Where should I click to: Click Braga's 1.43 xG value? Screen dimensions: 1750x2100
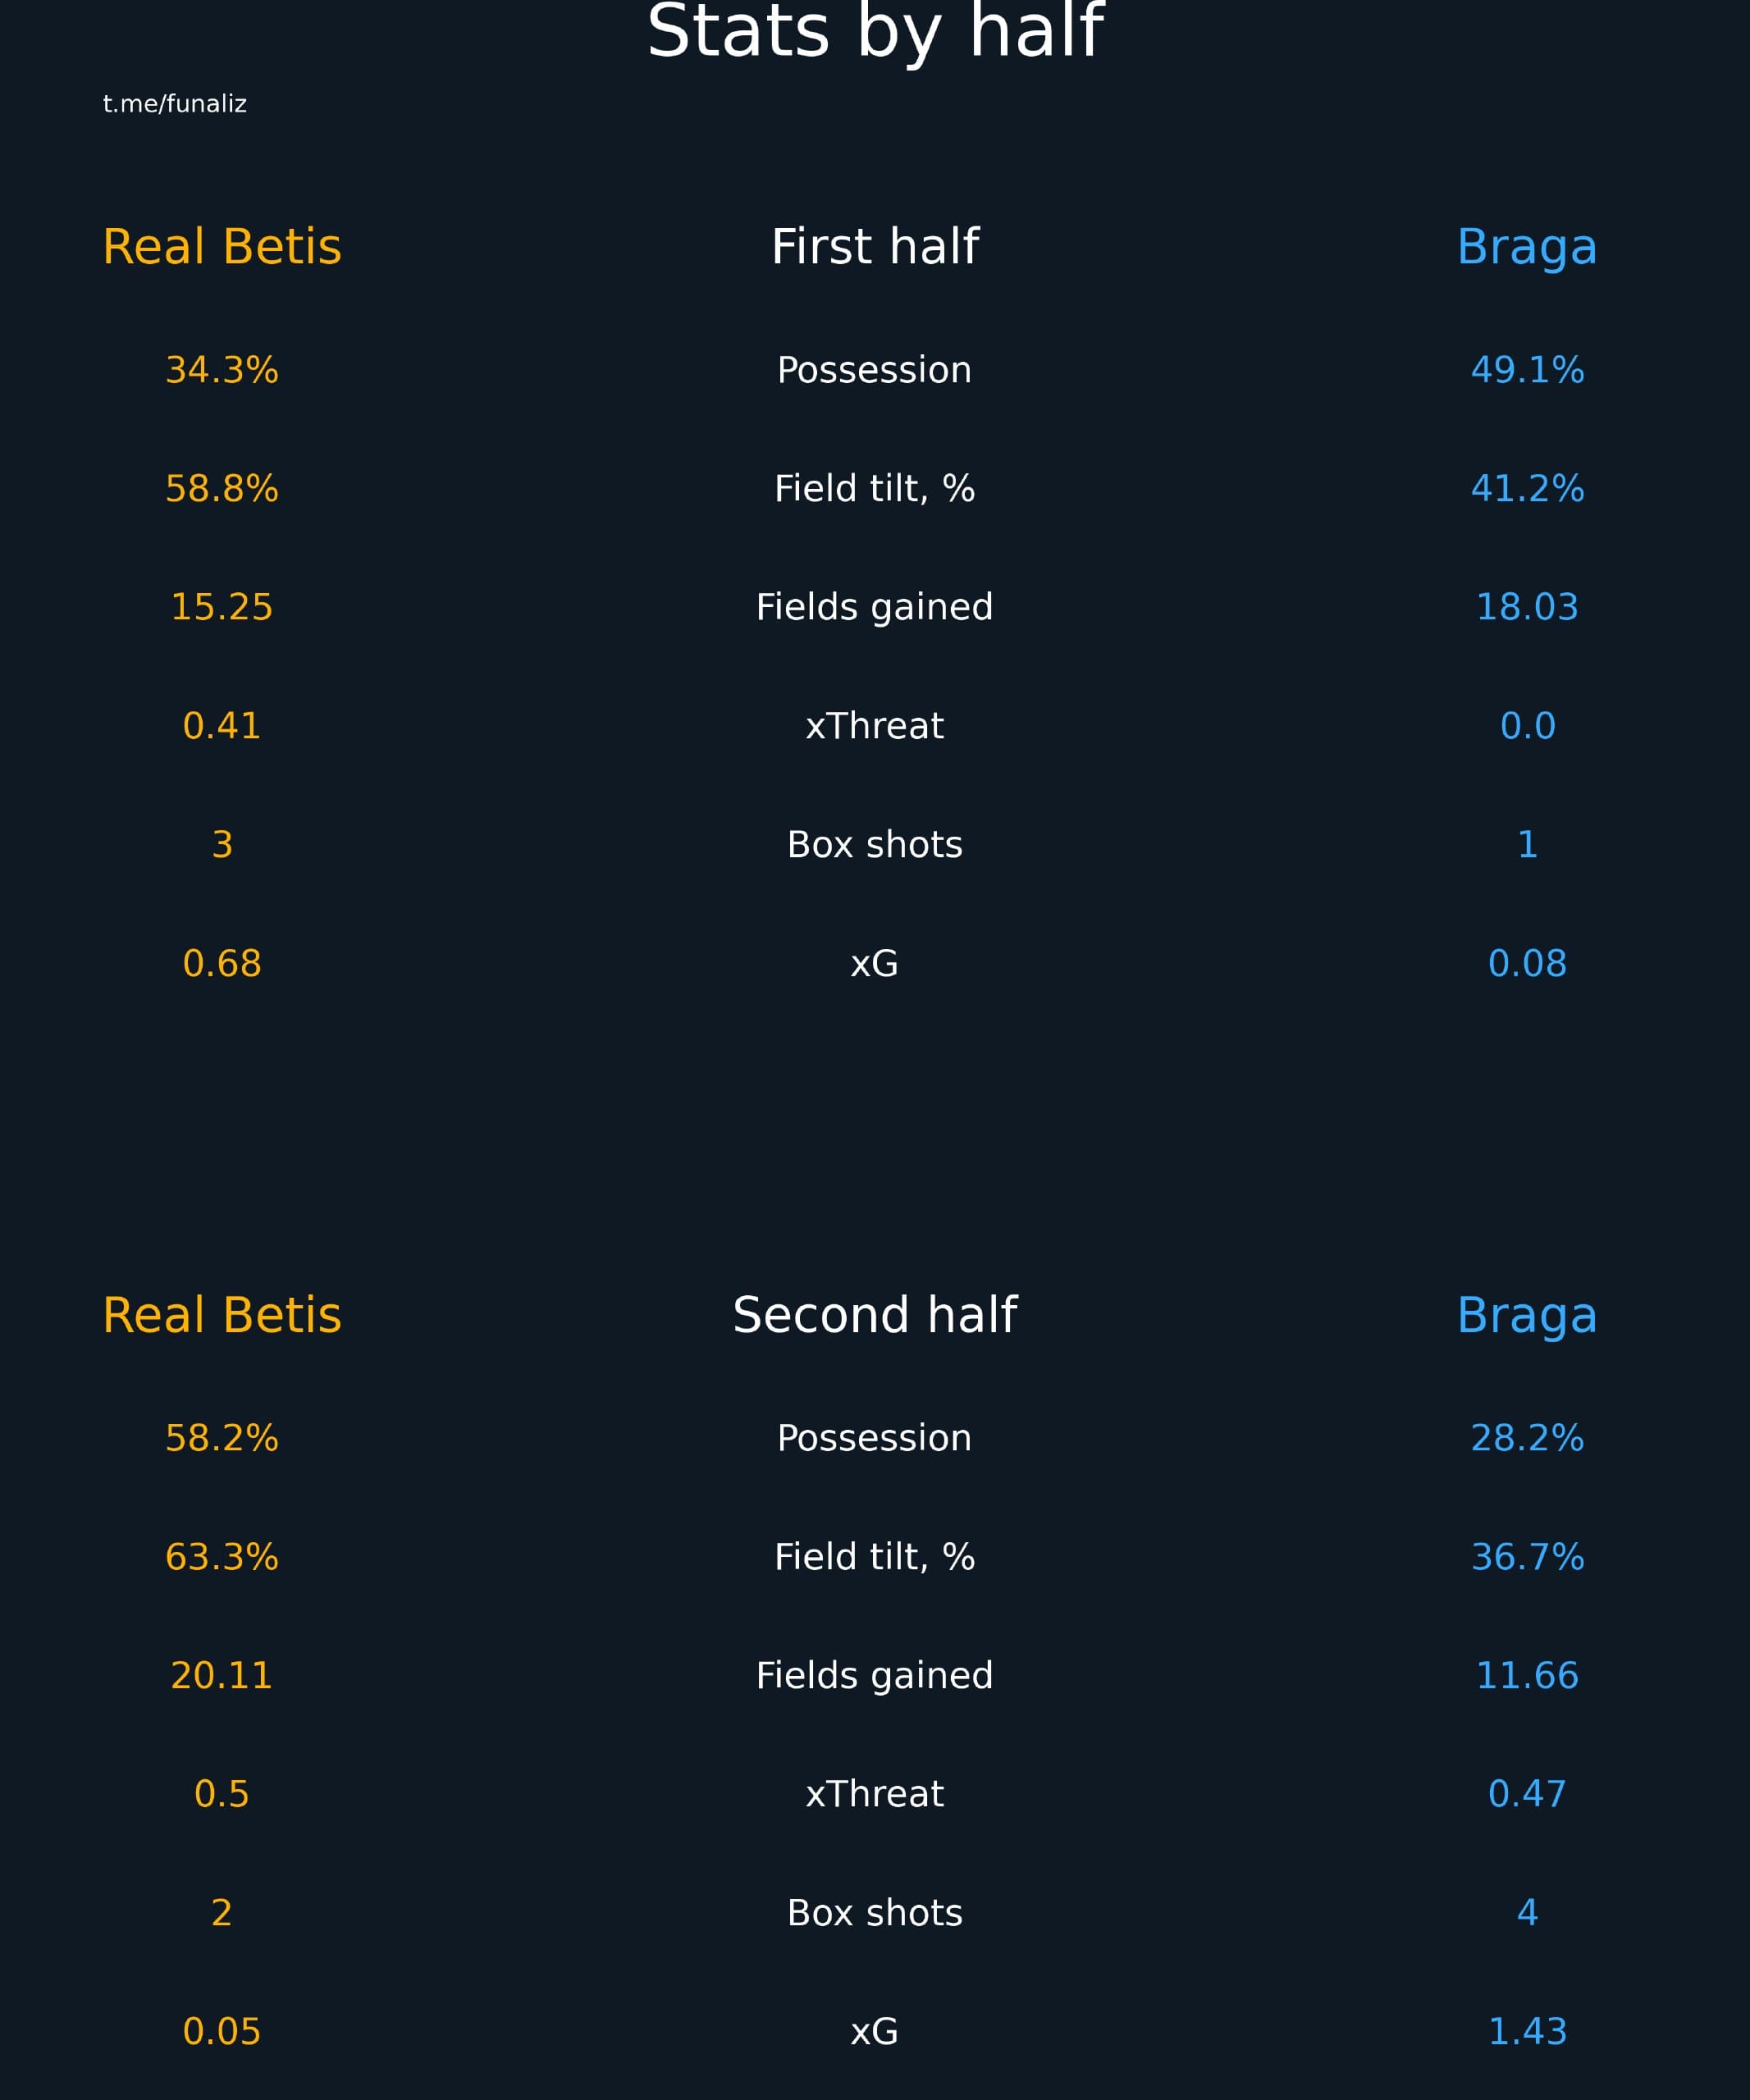[1527, 2032]
